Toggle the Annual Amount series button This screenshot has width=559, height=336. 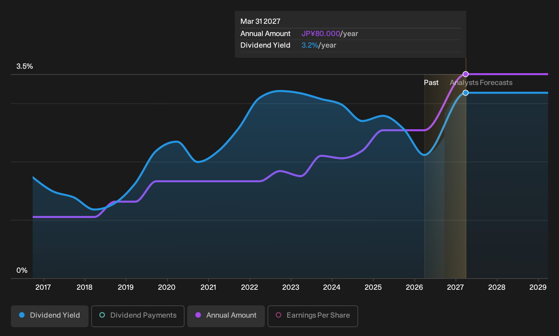(x=226, y=316)
